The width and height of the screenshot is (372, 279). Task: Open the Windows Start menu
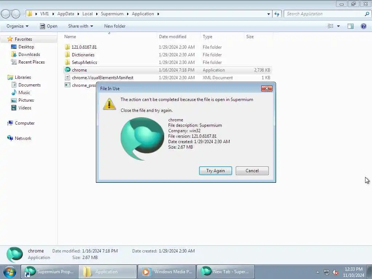(x=10, y=272)
